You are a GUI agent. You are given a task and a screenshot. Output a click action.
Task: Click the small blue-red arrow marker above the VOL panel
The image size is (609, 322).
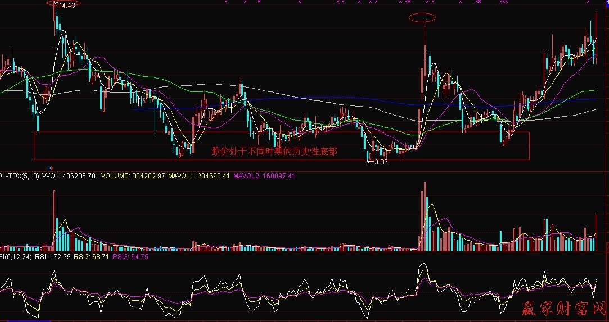52,167
